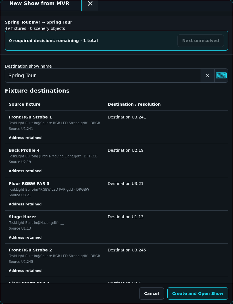Click Source U1.13 text
This screenshot has height=304, width=233.
(20, 228)
